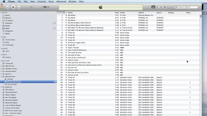The image size is (207, 116).
Task: Expand playlists folder
Action: coord(1,87)
